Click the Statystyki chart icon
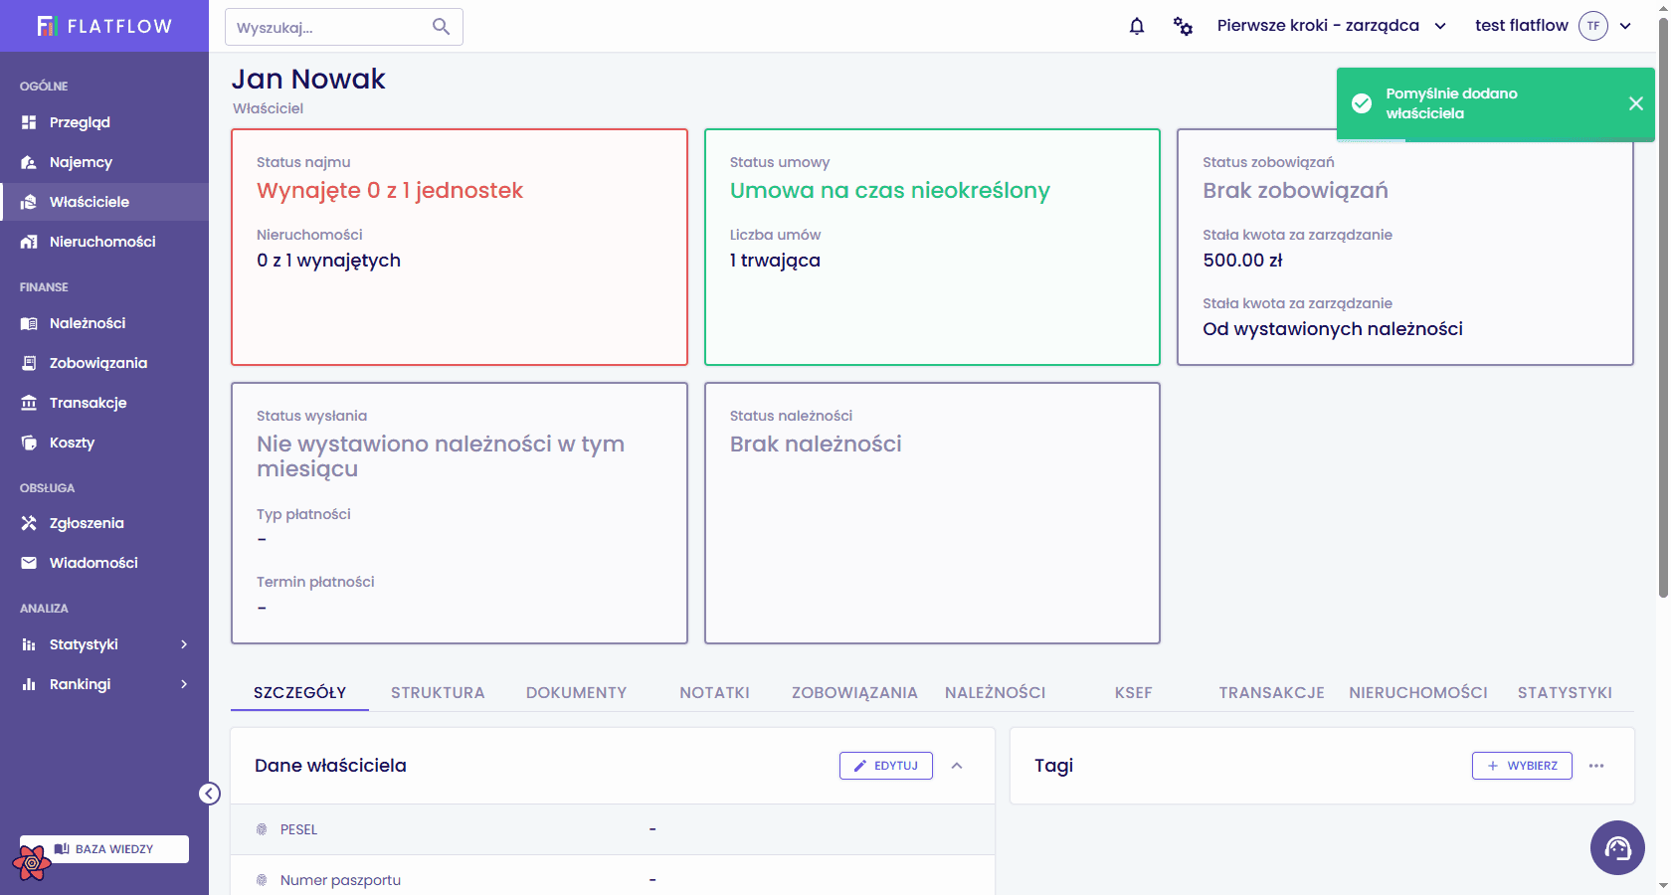1671x895 pixels. pos(29,644)
